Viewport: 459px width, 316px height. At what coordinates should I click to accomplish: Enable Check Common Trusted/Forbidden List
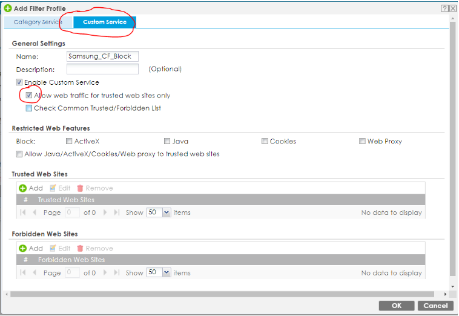coord(29,108)
